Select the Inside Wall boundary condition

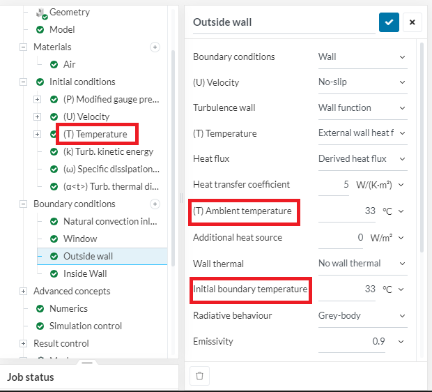(x=85, y=273)
